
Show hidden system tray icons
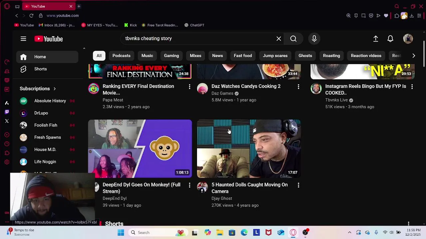pos(349,232)
